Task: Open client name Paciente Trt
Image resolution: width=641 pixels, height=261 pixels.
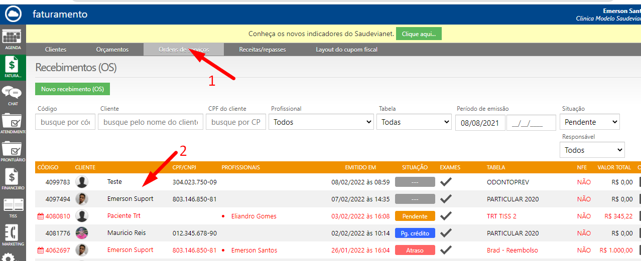Action: (x=124, y=216)
